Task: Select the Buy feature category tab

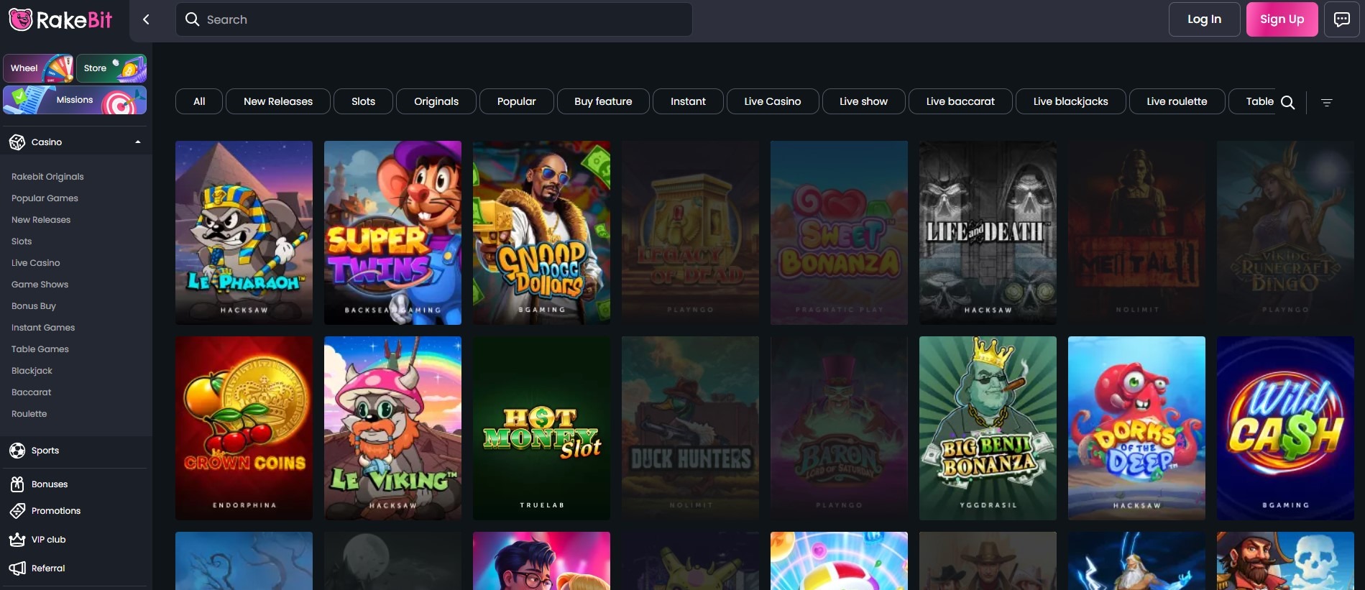Action: coord(603,101)
